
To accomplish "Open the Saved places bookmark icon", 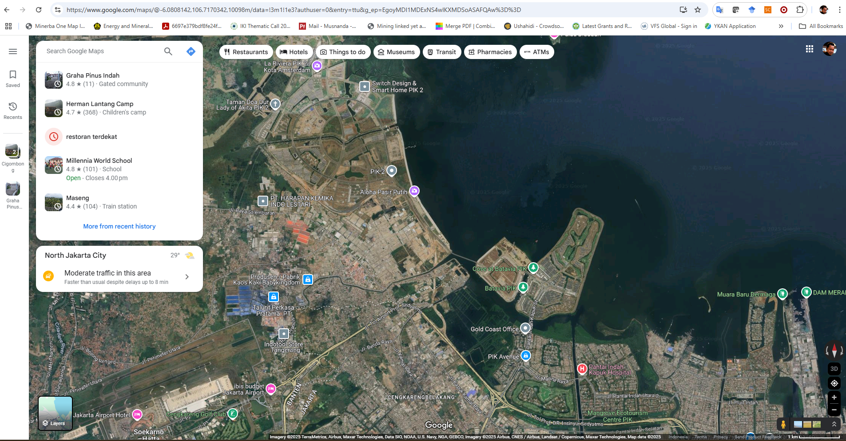I will (x=13, y=79).
